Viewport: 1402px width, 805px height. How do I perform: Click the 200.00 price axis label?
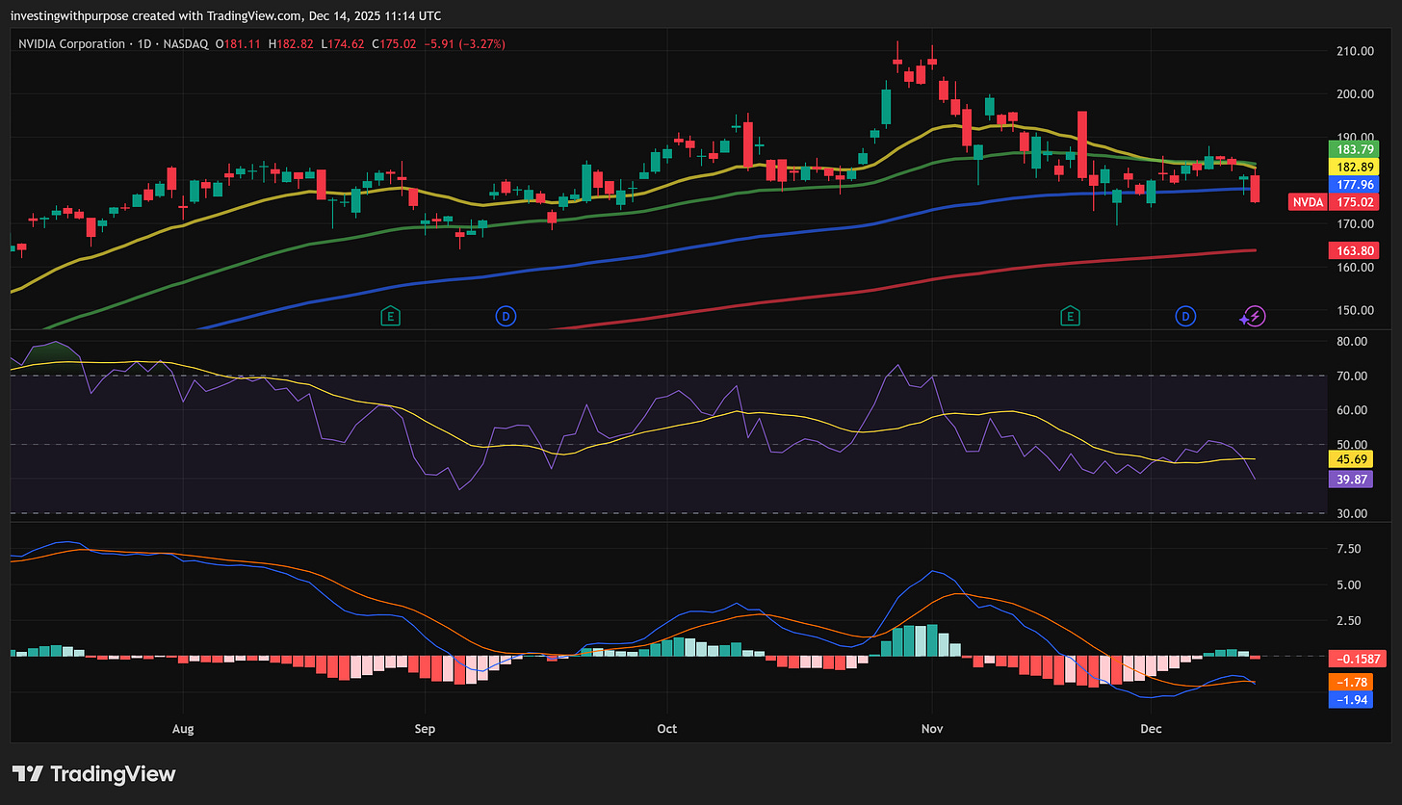point(1356,94)
